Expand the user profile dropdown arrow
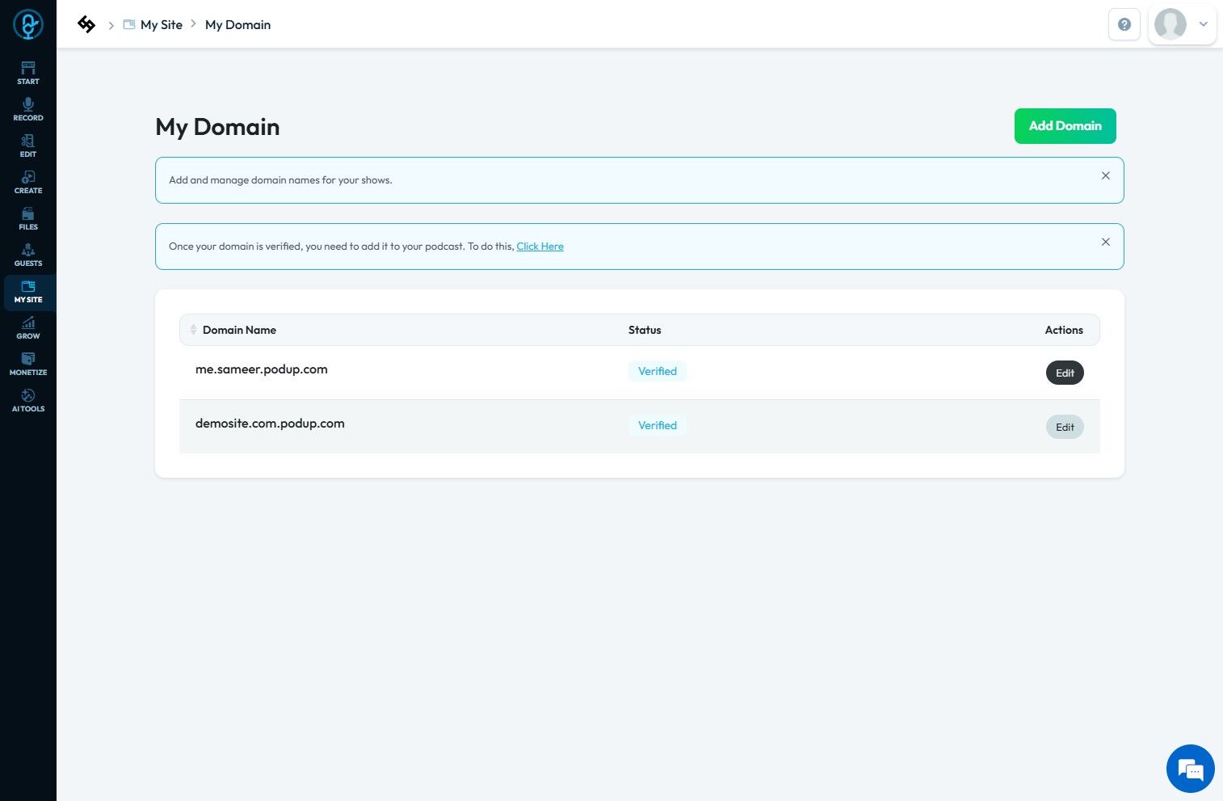The image size is (1223, 801). [x=1203, y=24]
